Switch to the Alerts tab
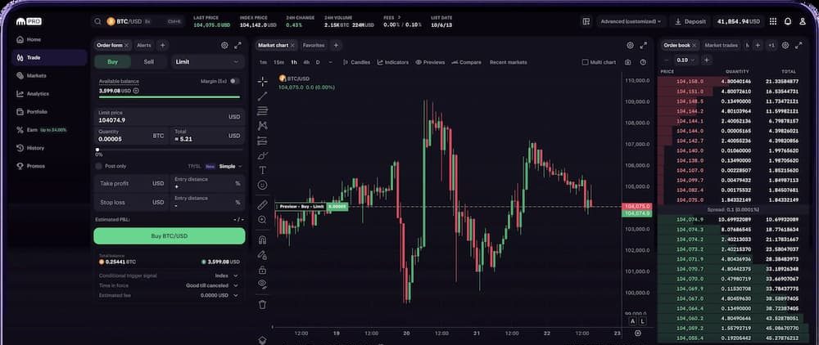 point(143,45)
